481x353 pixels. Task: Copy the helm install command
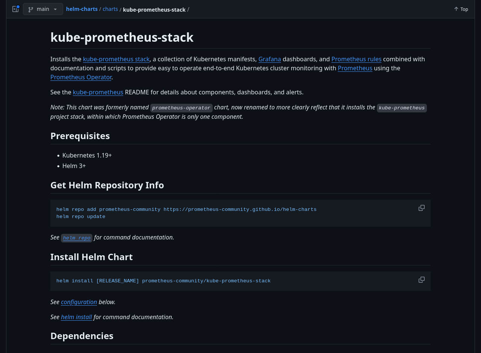point(422,280)
